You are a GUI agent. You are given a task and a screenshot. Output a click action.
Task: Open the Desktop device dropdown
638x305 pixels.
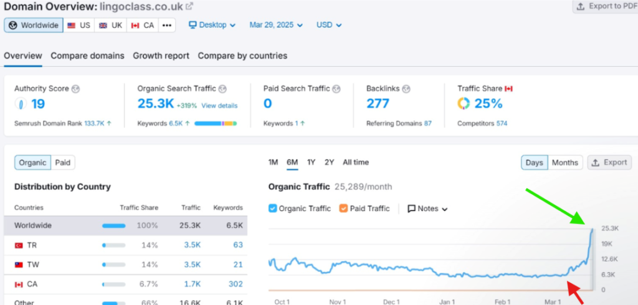click(212, 26)
